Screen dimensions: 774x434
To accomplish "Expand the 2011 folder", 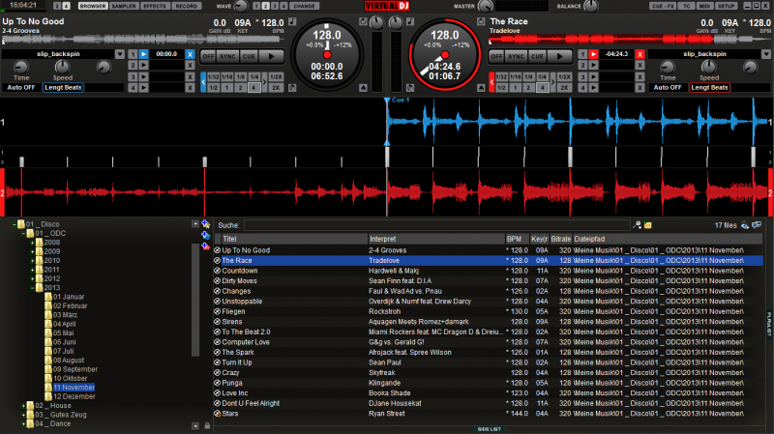I will pyautogui.click(x=32, y=270).
